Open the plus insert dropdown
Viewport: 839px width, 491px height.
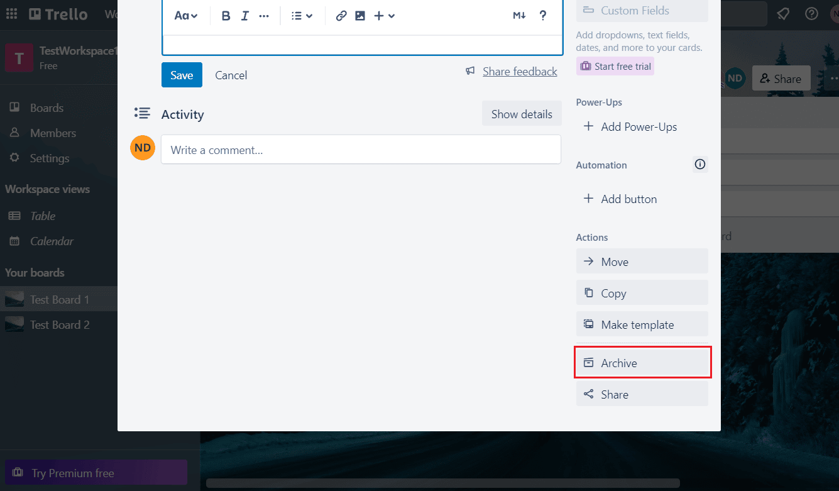[384, 16]
